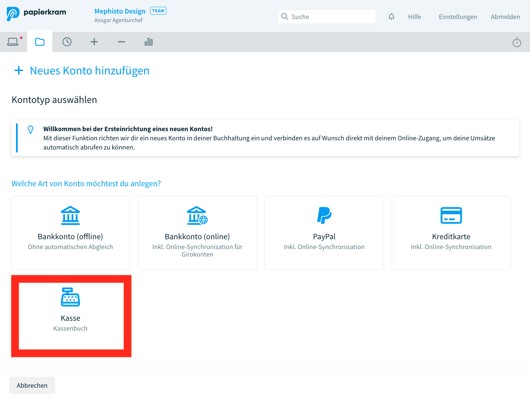Click the offline bank building icon

[x=70, y=215]
